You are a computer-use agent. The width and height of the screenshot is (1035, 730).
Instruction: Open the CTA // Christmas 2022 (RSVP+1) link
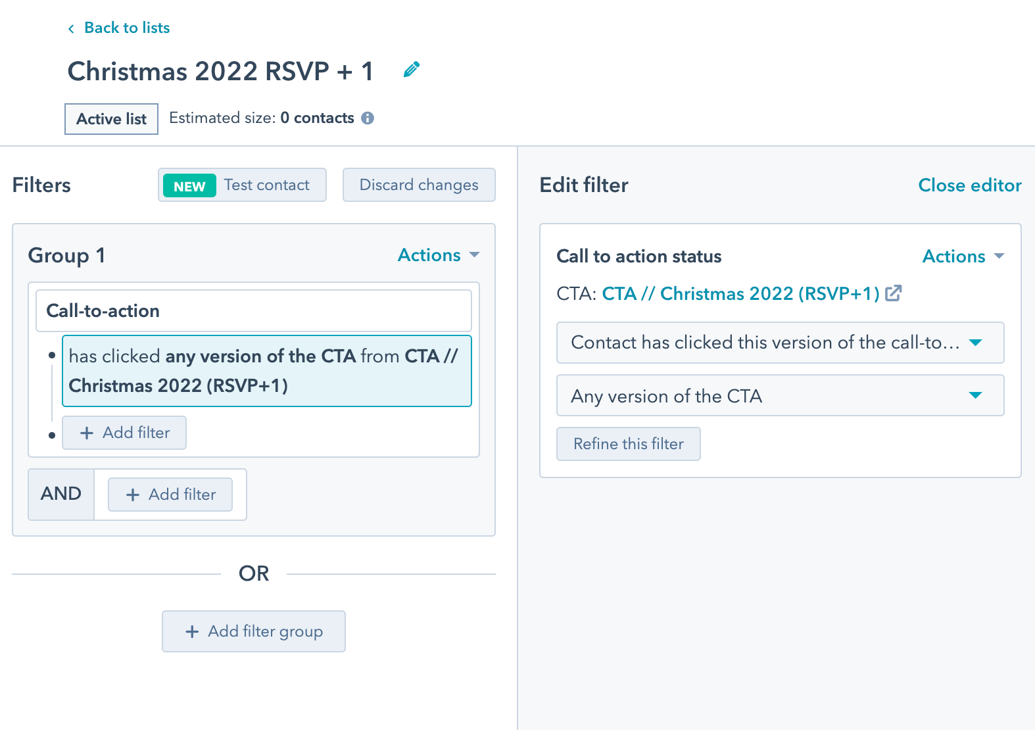pyautogui.click(x=740, y=293)
